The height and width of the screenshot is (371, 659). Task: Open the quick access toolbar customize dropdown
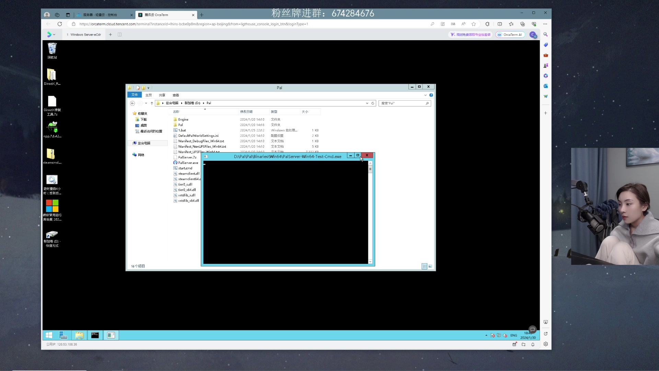pos(148,88)
